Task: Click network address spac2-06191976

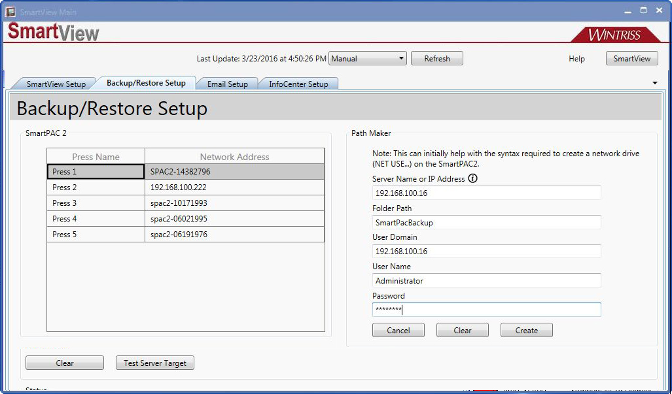Action: (234, 235)
